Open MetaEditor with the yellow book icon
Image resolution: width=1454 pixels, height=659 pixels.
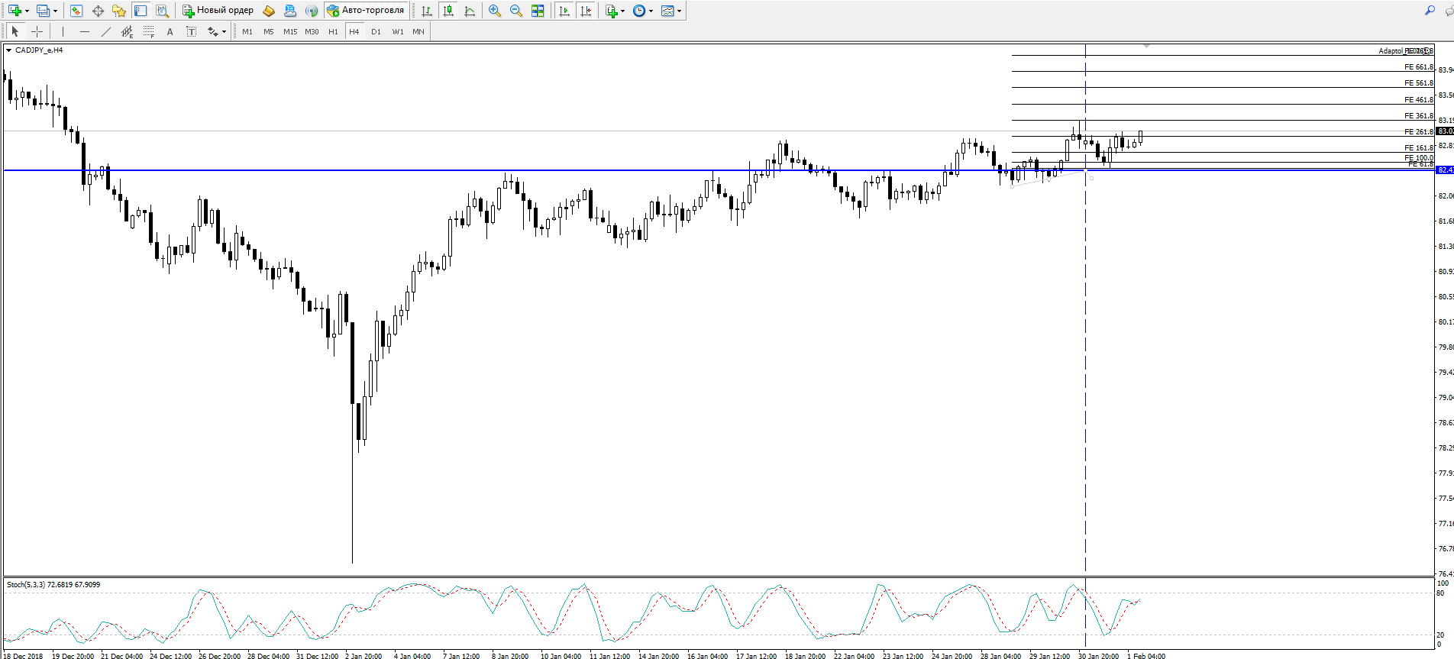tap(269, 11)
